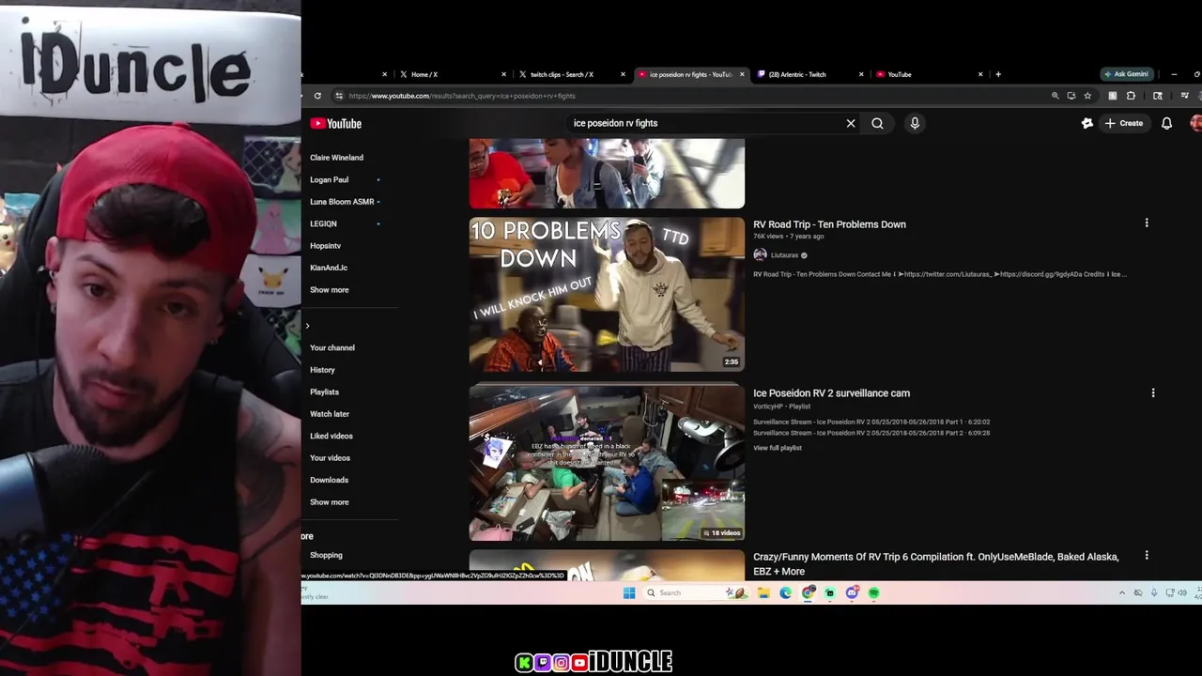
Task: Open Claire Wineland subscription
Action: pos(336,158)
